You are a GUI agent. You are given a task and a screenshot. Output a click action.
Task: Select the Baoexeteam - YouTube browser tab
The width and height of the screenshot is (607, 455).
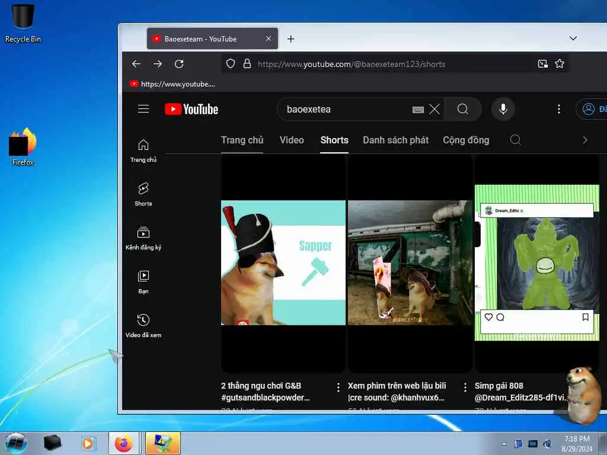pos(212,39)
